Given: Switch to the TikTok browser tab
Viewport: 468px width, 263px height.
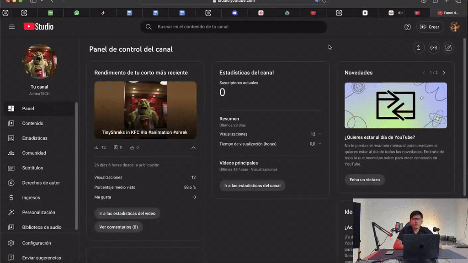Looking at the screenshot, I should point(103,13).
